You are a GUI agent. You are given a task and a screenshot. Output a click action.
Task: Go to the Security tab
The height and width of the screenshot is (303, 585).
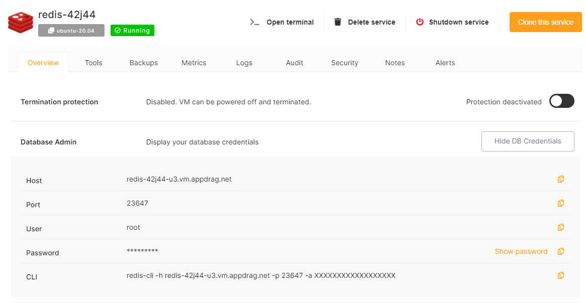click(x=345, y=63)
